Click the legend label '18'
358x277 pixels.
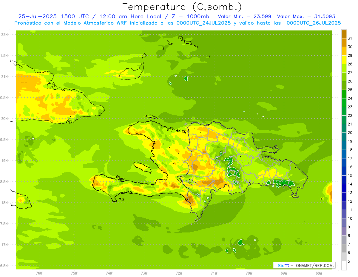(350, 150)
